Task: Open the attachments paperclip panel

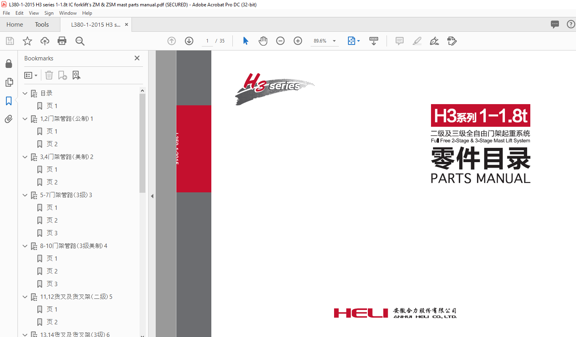Action: 9,119
